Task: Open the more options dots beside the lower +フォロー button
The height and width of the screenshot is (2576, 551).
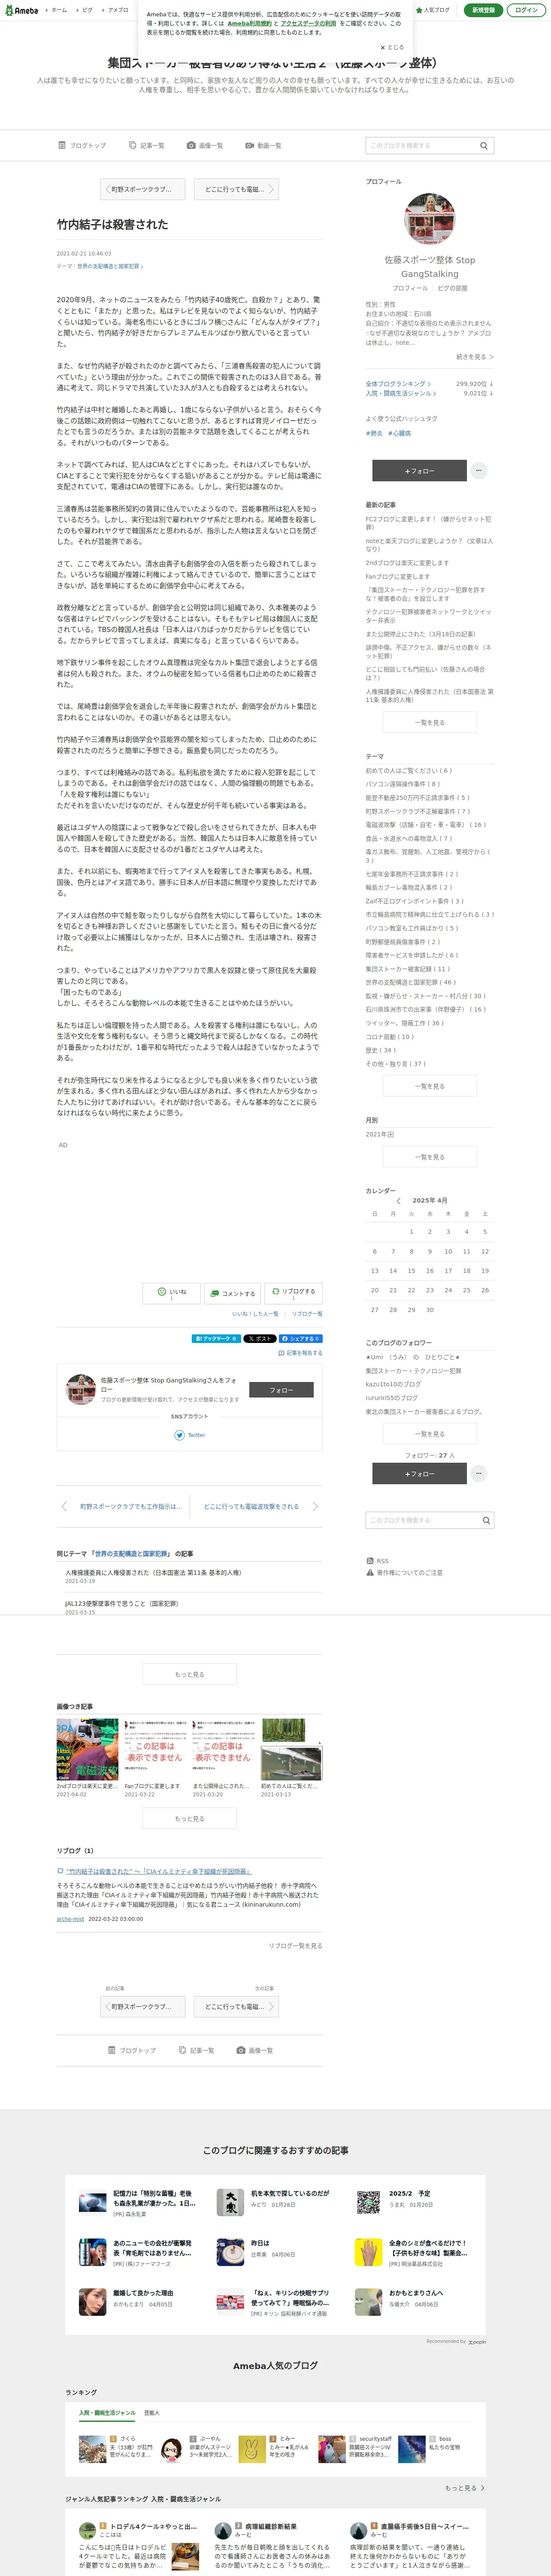Action: [x=479, y=1473]
